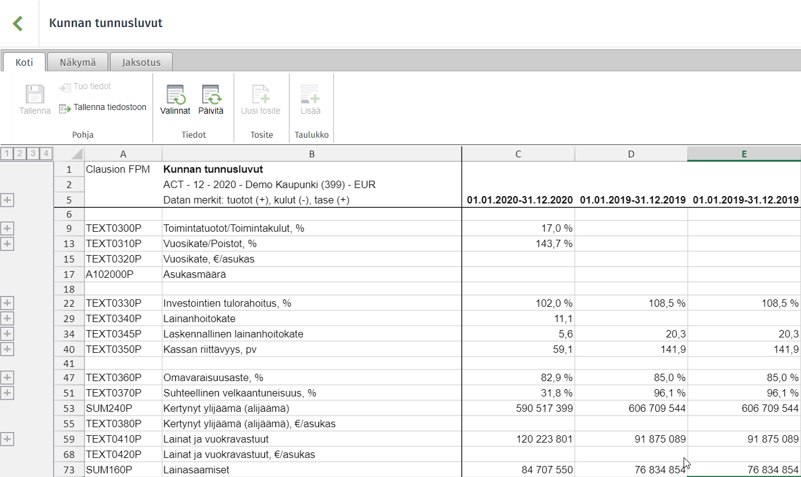This screenshot has width=801, height=477.
Task: Click the Lisää table icon
Action: pyautogui.click(x=310, y=95)
